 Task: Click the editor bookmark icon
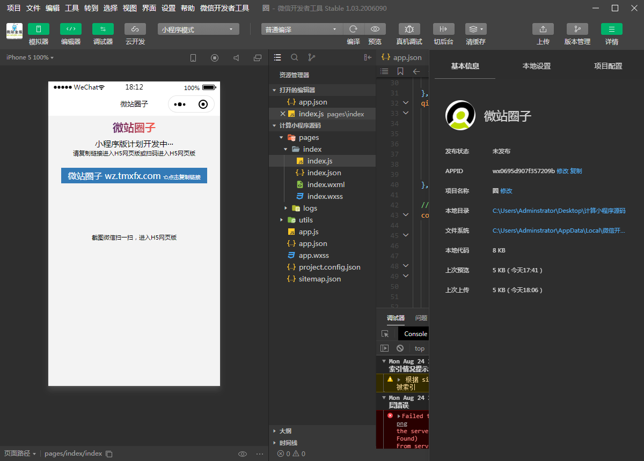[x=400, y=71]
